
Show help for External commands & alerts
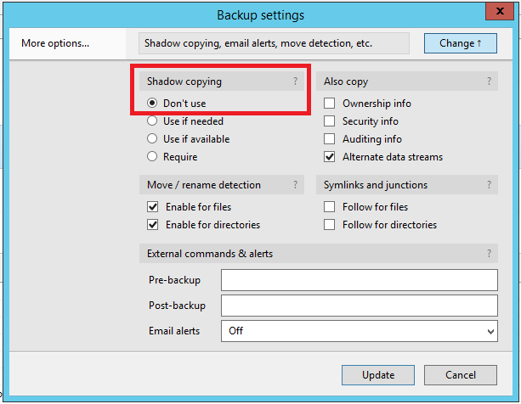click(489, 254)
